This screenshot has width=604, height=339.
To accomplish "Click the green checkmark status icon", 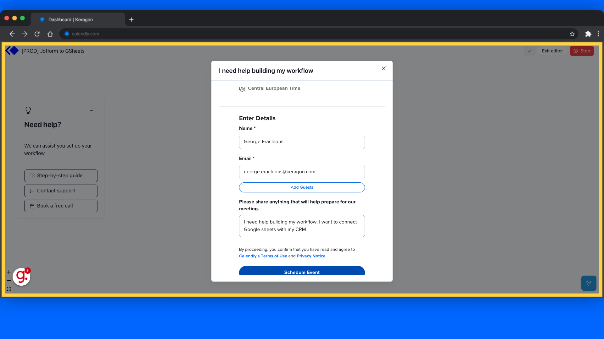I will click(529, 51).
